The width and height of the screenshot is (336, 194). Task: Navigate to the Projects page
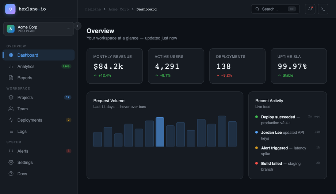pos(39,97)
